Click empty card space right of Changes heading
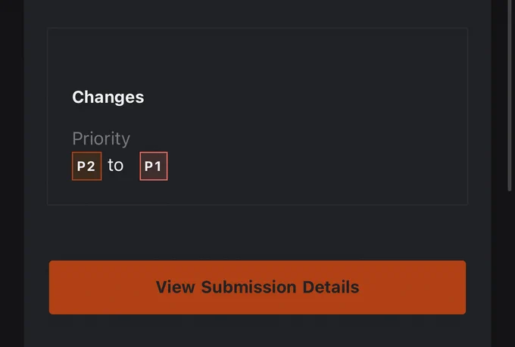 point(304,97)
